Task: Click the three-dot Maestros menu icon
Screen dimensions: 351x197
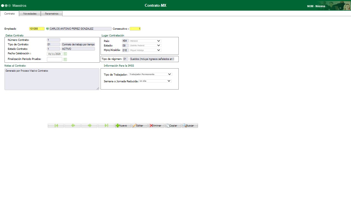Action: tap(6, 6)
